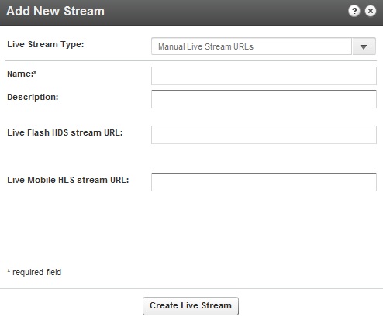Open help via the question mark icon

354,11
